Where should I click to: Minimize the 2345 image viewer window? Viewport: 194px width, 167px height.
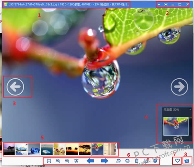(x=173, y=5)
